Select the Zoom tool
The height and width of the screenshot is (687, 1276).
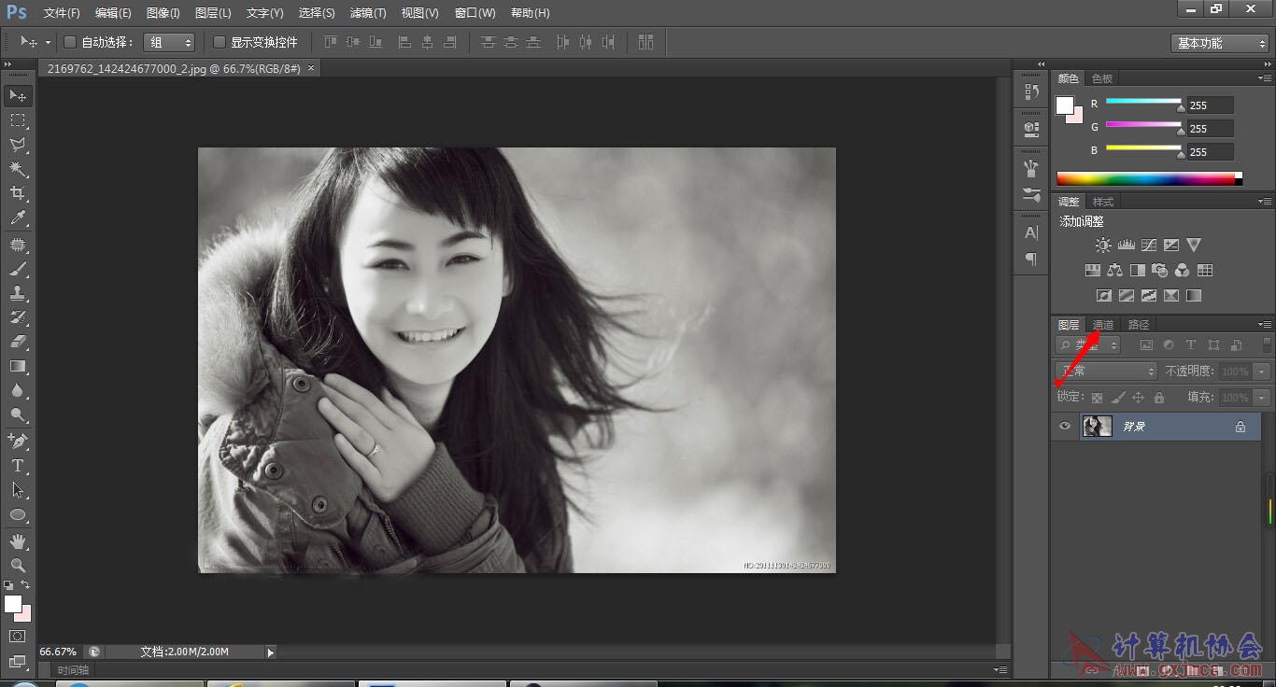click(x=18, y=565)
